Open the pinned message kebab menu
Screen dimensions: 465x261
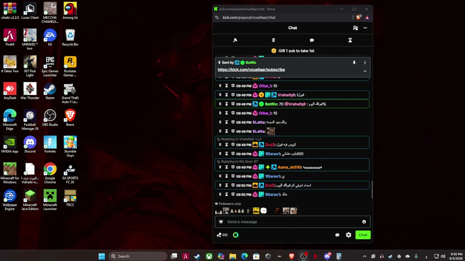point(365,63)
